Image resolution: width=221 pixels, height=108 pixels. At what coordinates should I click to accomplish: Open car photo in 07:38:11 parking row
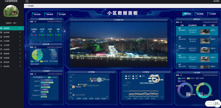pyautogui.click(x=205, y=59)
